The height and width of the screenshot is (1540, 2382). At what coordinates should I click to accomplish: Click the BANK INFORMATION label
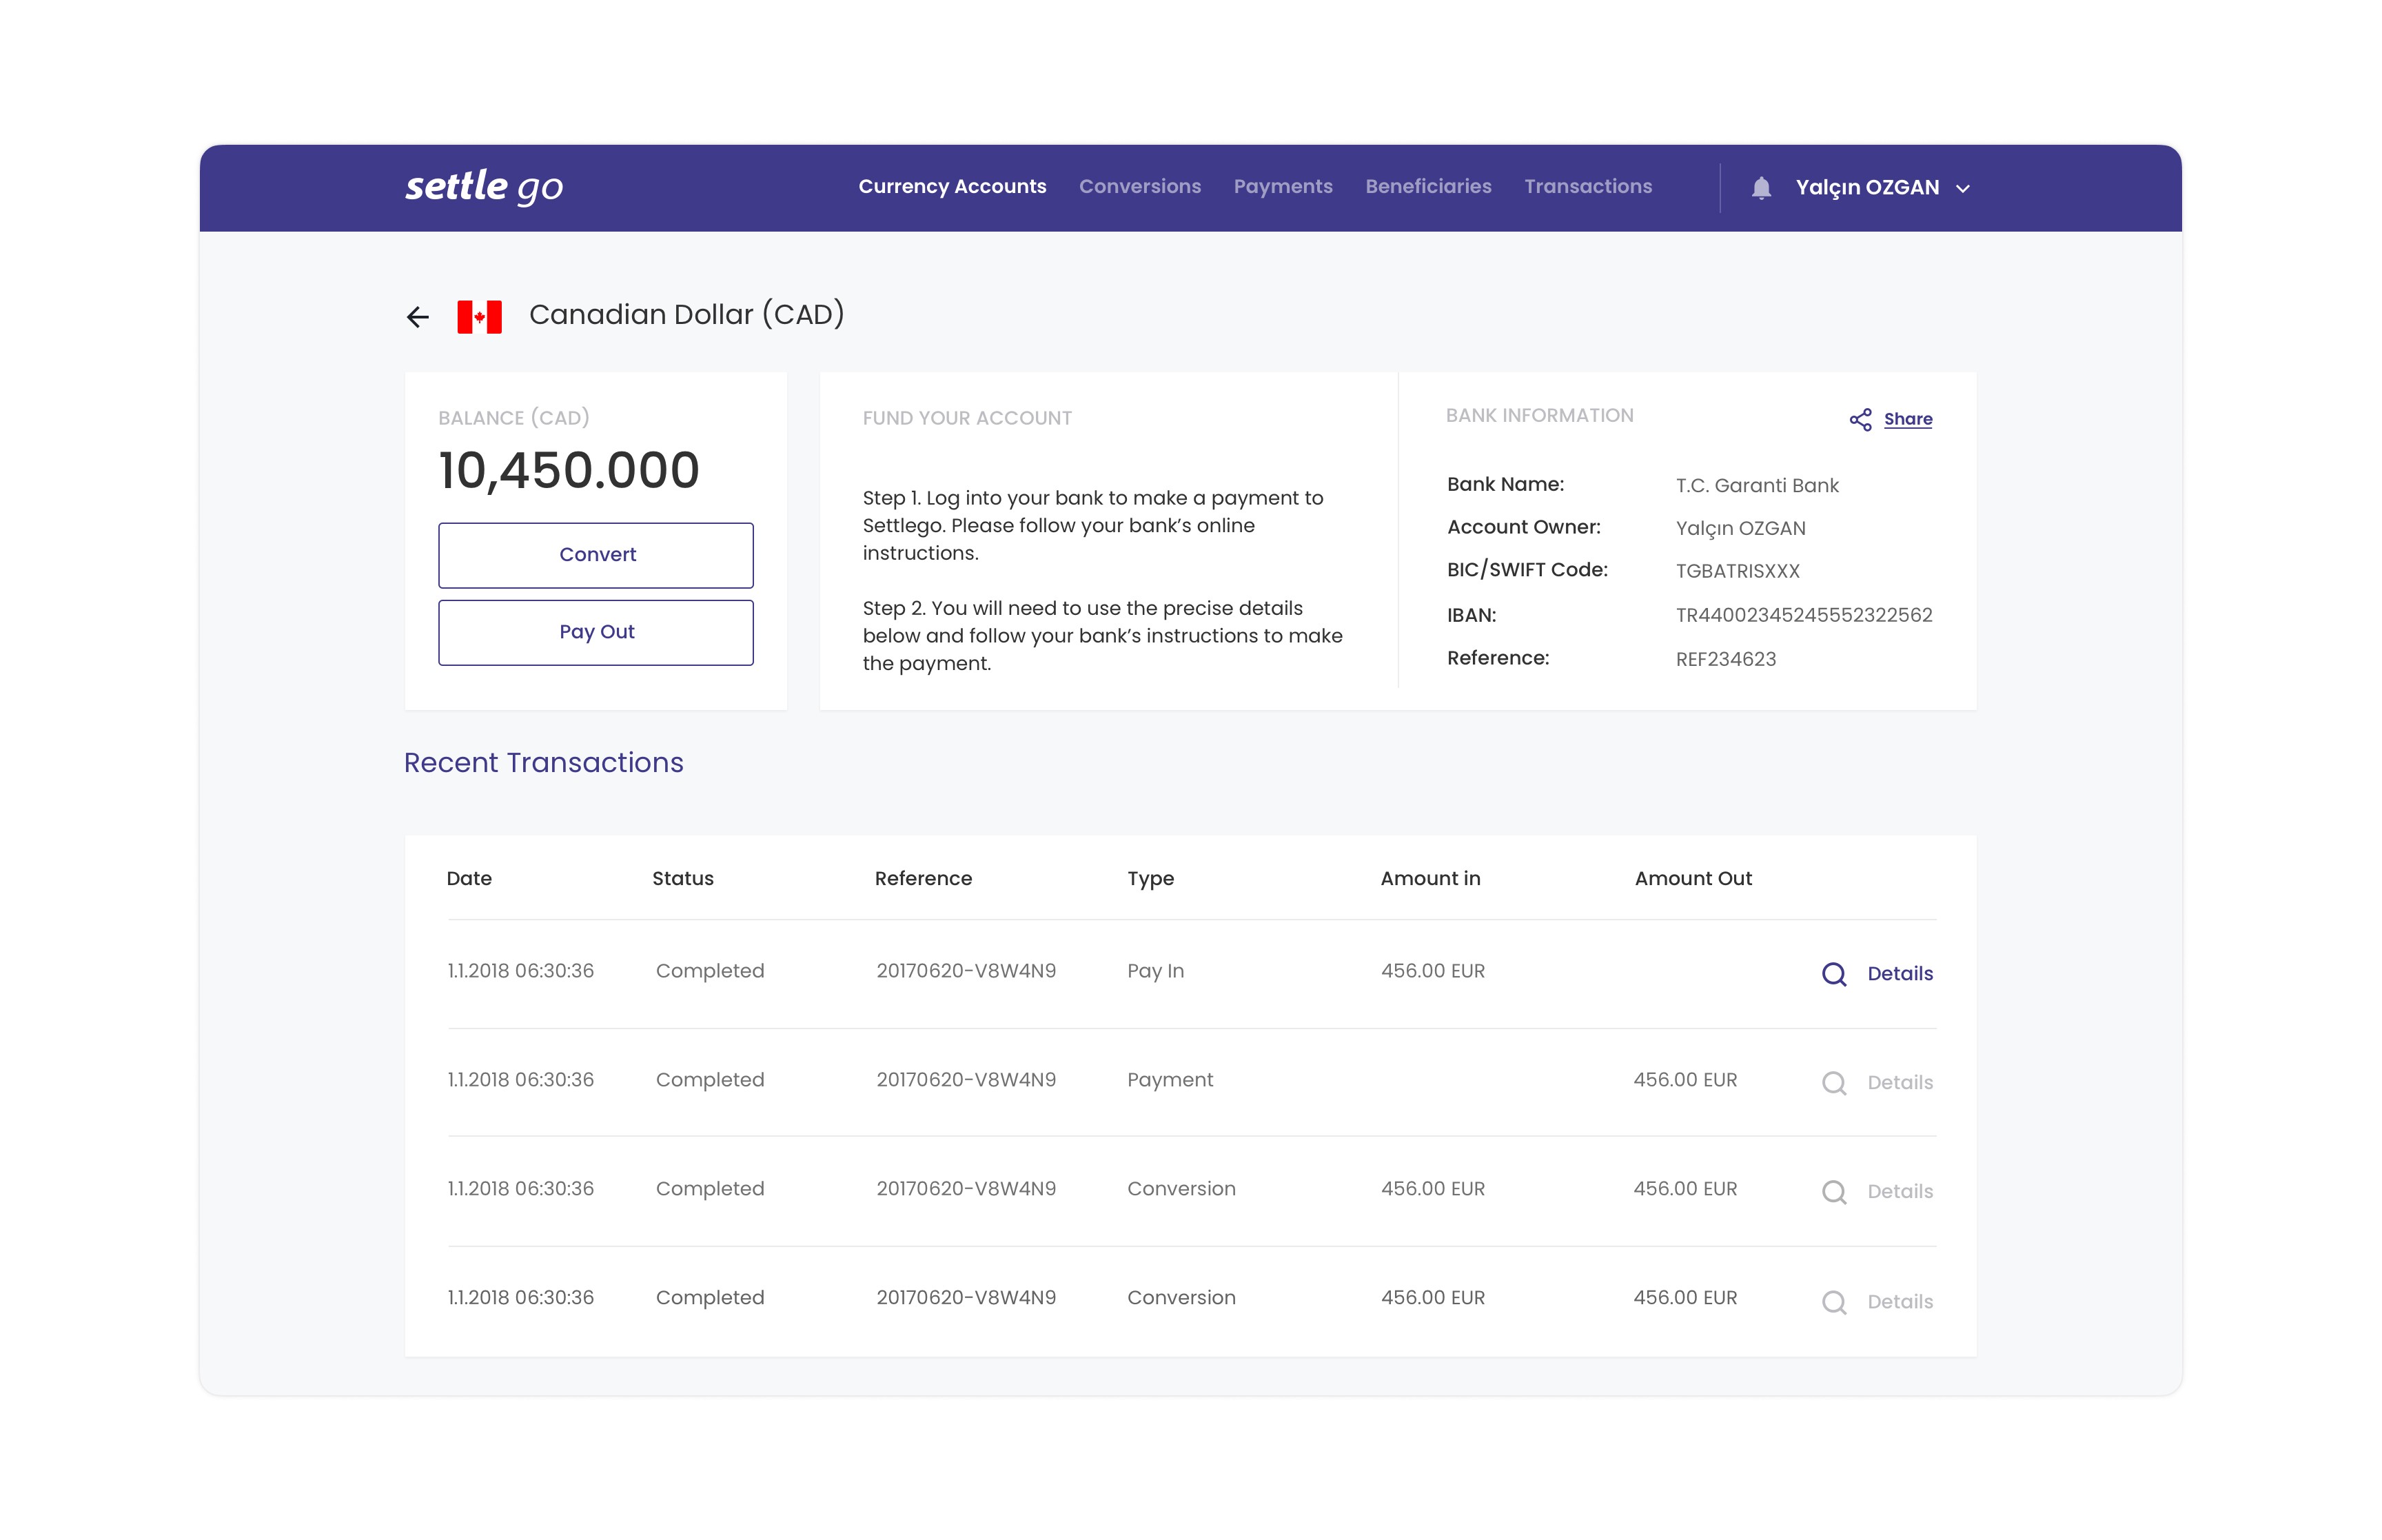pos(1539,416)
